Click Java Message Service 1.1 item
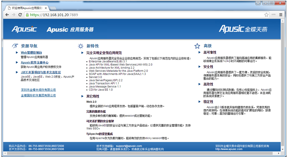This screenshot has width=287, height=157. tap(105, 87)
